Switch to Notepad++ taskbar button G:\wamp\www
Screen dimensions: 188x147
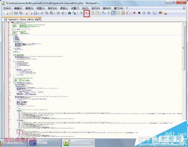click(78, 143)
